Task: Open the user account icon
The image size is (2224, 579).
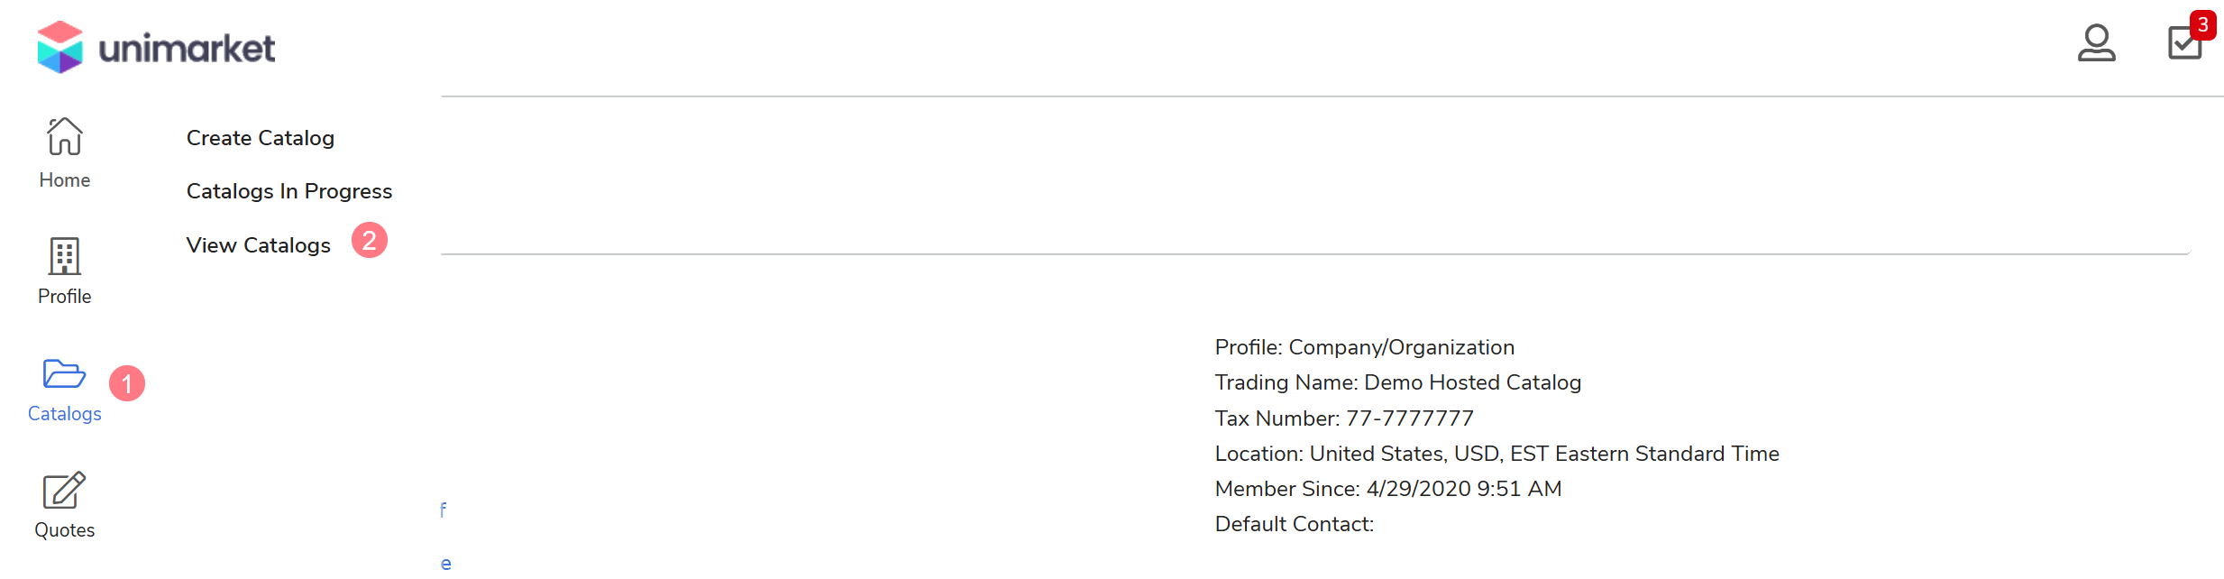Action: [2096, 42]
